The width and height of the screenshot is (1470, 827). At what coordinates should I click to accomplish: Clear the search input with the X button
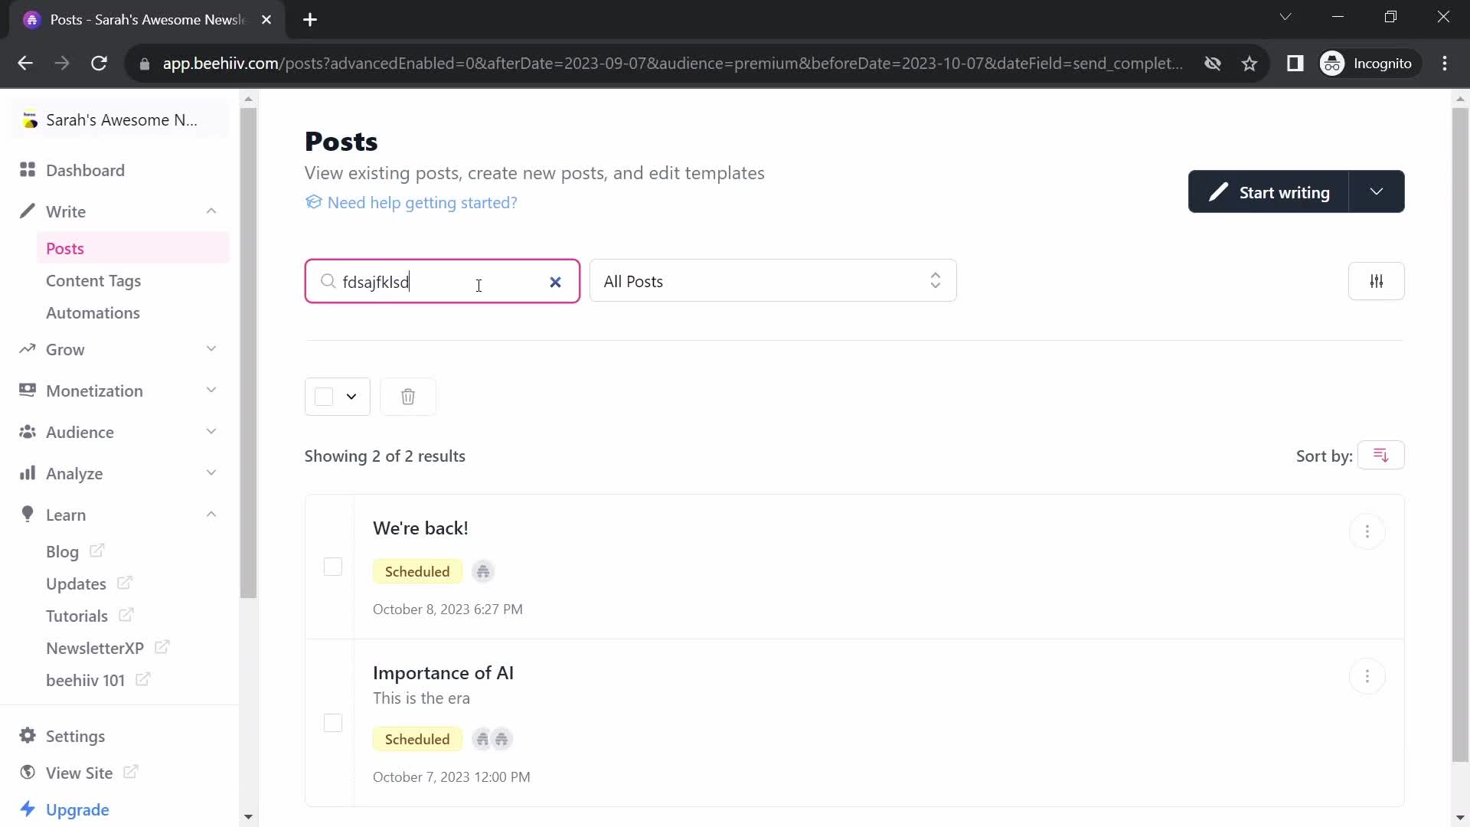coord(558,283)
